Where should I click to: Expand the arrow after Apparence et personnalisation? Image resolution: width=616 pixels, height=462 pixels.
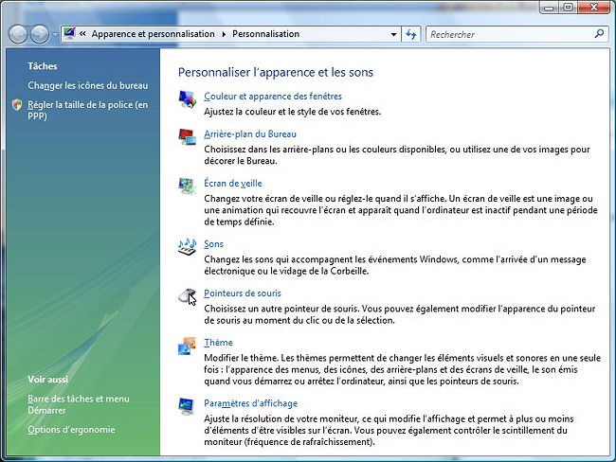(224, 34)
